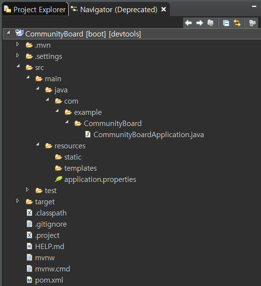Collapse the java folder

[x=37, y=89]
